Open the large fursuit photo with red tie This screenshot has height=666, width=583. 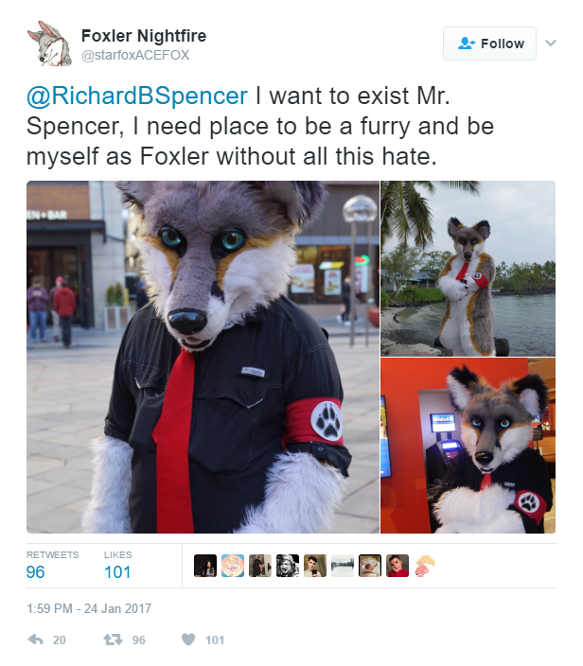tap(203, 357)
